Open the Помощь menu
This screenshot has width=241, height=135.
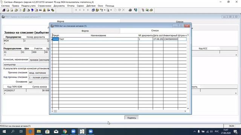(110, 6)
